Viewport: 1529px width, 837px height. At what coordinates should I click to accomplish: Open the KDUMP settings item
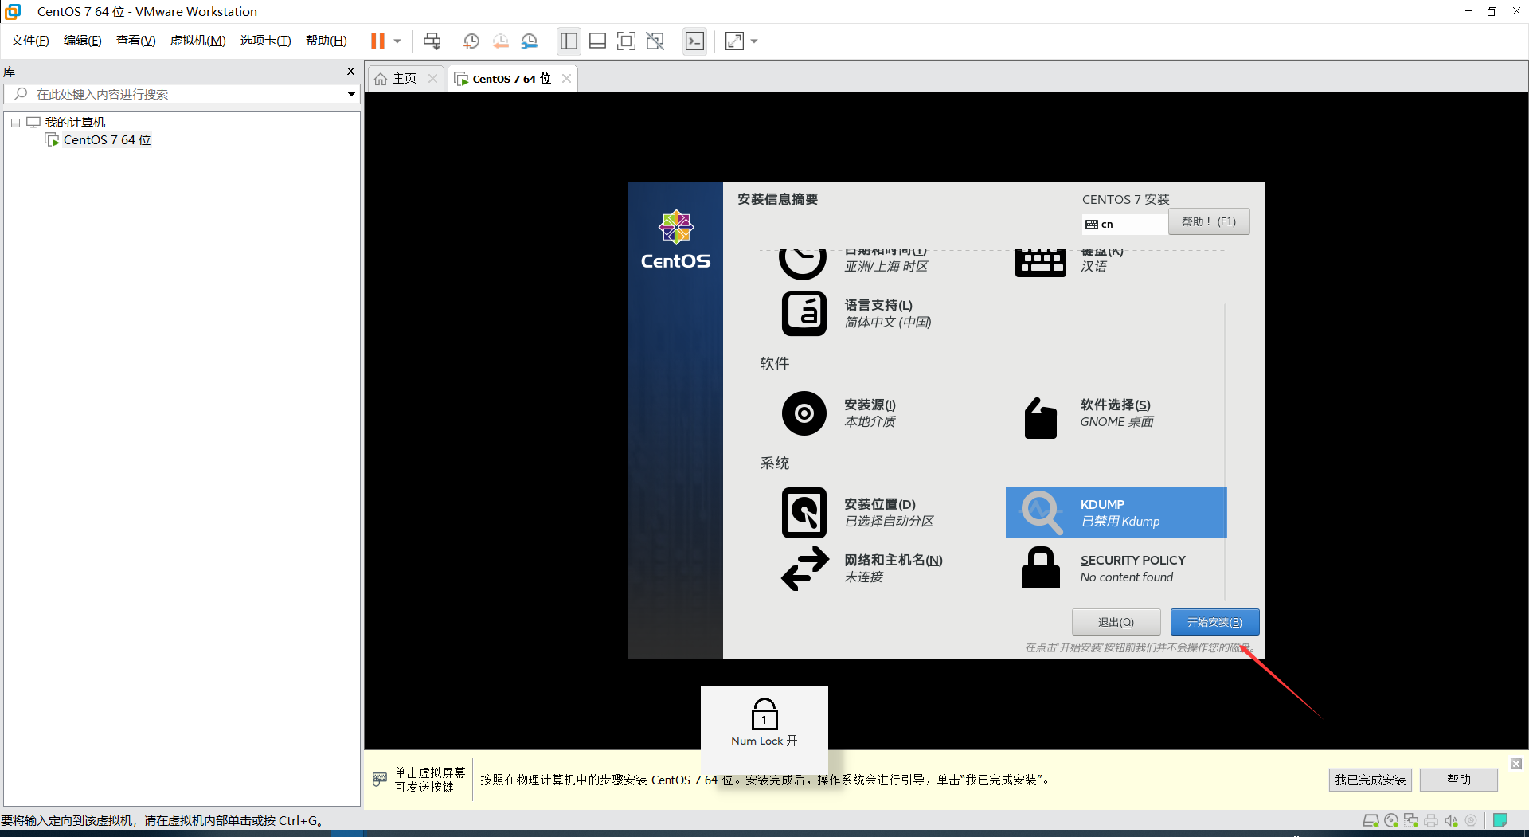pos(1116,513)
